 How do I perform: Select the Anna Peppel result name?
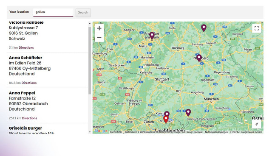(22, 93)
